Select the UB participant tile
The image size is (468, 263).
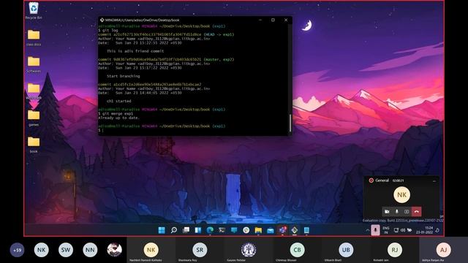346,250
